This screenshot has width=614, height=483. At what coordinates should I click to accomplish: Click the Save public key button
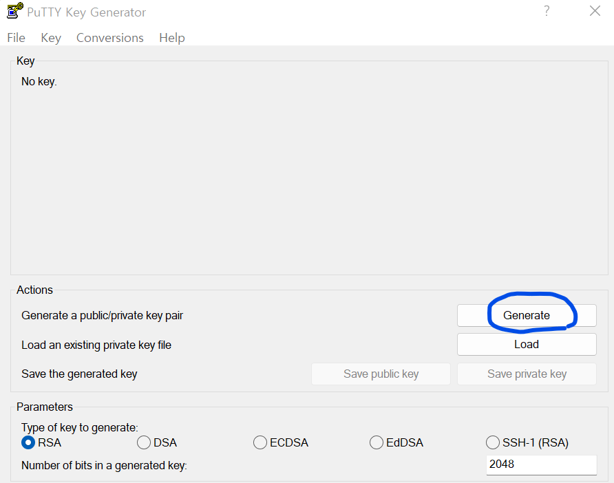pos(381,374)
